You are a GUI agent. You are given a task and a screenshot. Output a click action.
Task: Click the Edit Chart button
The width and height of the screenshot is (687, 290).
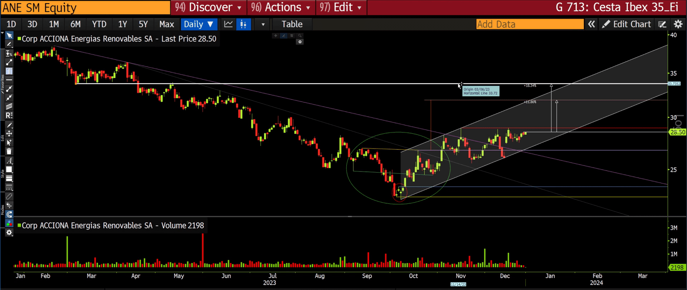click(627, 24)
